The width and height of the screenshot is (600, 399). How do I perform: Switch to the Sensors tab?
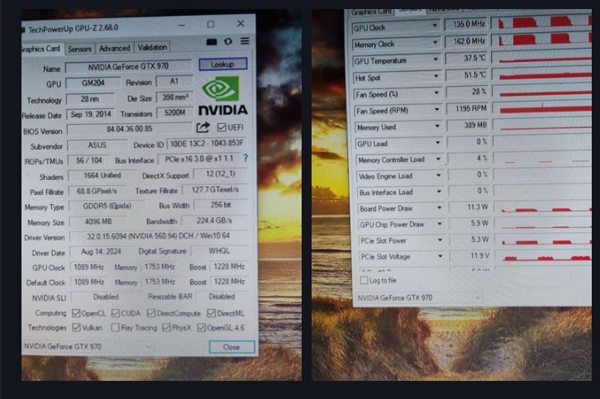(79, 49)
